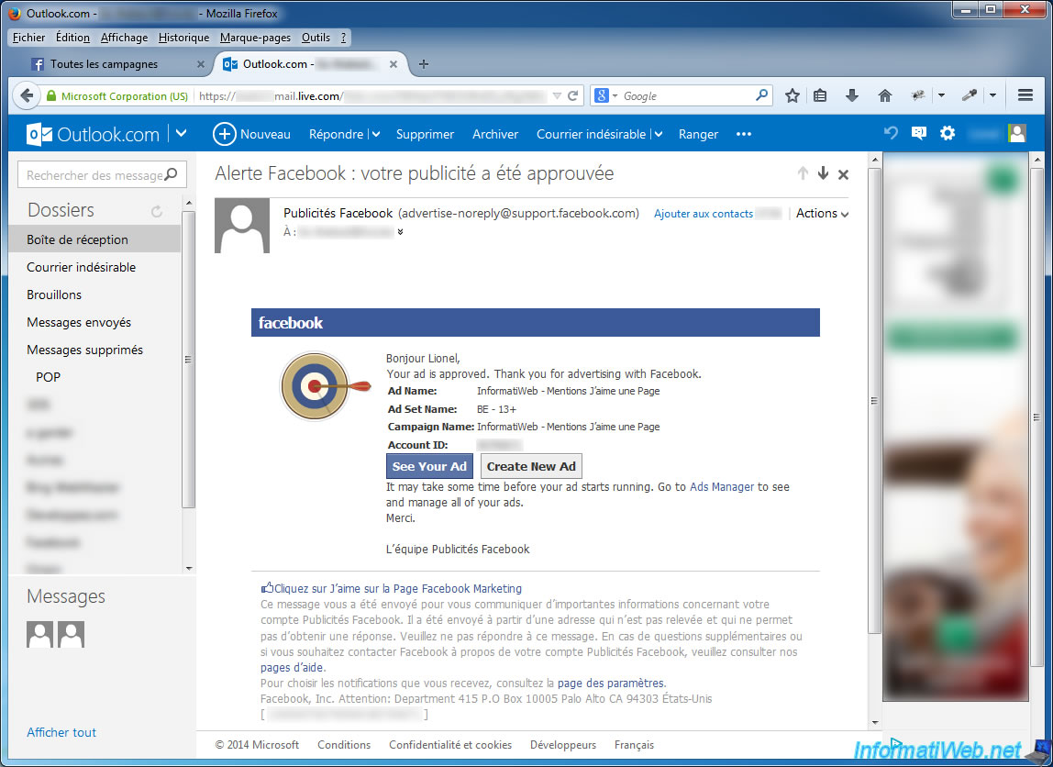
Task: Click the dart target image in email
Action: click(x=325, y=386)
